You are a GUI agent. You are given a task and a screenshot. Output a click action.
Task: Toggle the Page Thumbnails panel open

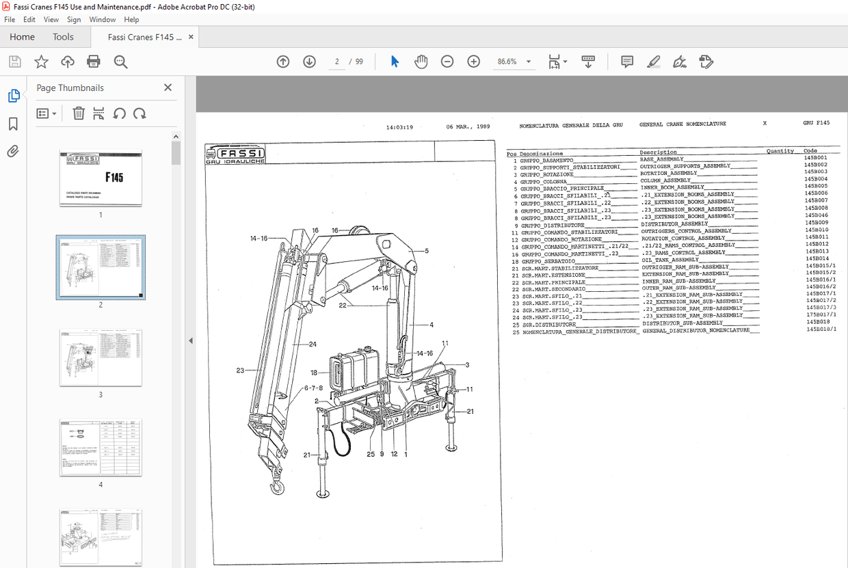point(12,95)
